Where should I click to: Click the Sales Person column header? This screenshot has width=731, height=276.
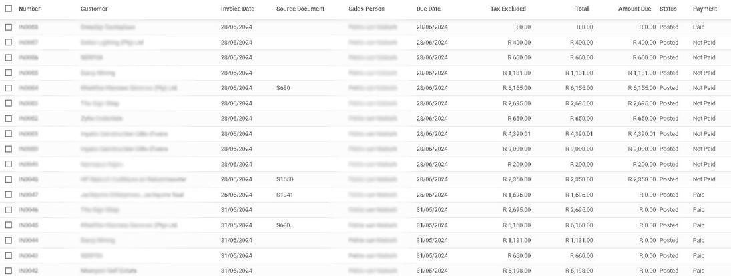point(366,9)
